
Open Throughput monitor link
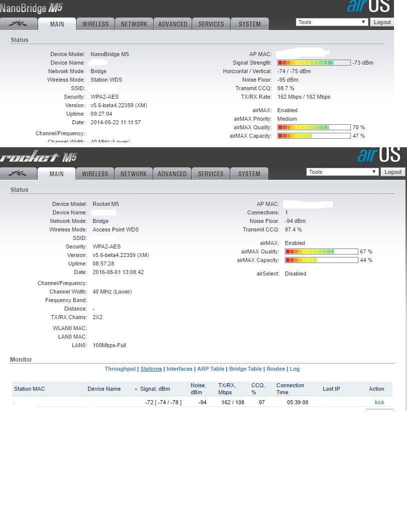click(x=120, y=369)
